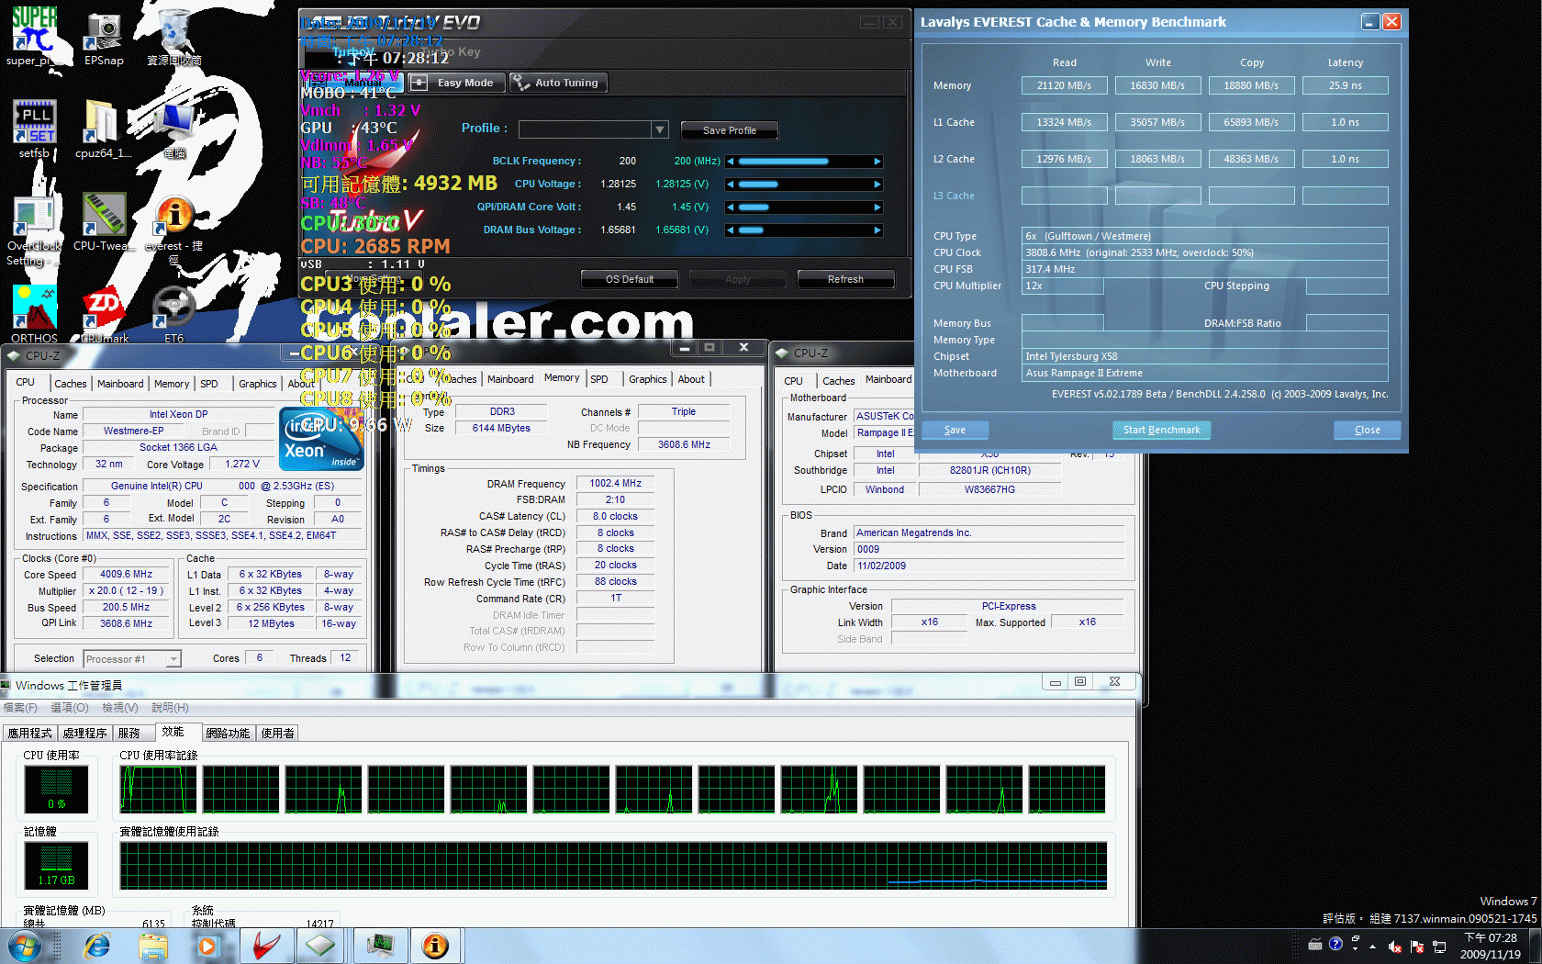This screenshot has height=964, width=1542.
Task: Click Save button in EVEREST benchmark
Action: point(955,430)
